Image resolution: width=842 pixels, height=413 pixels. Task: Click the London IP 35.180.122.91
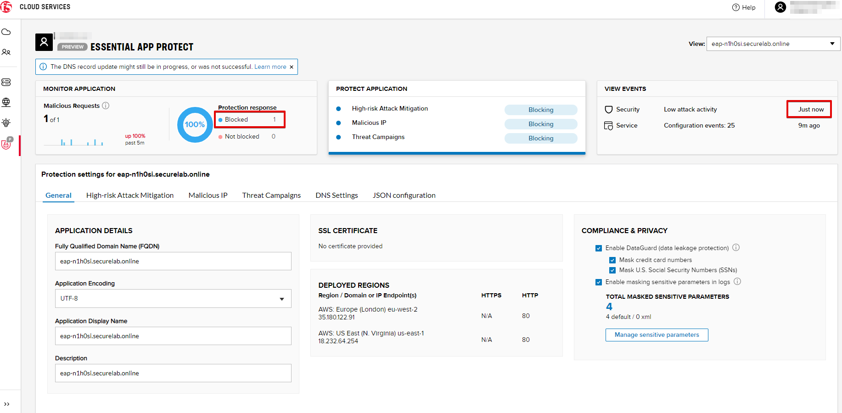[x=337, y=317]
